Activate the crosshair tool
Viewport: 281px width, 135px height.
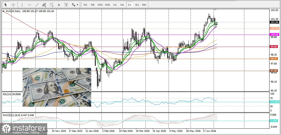[13, 5]
